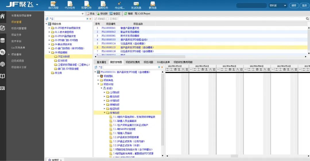Enable the 工作区 checkbox
The image size is (310, 161).
tap(107, 19)
